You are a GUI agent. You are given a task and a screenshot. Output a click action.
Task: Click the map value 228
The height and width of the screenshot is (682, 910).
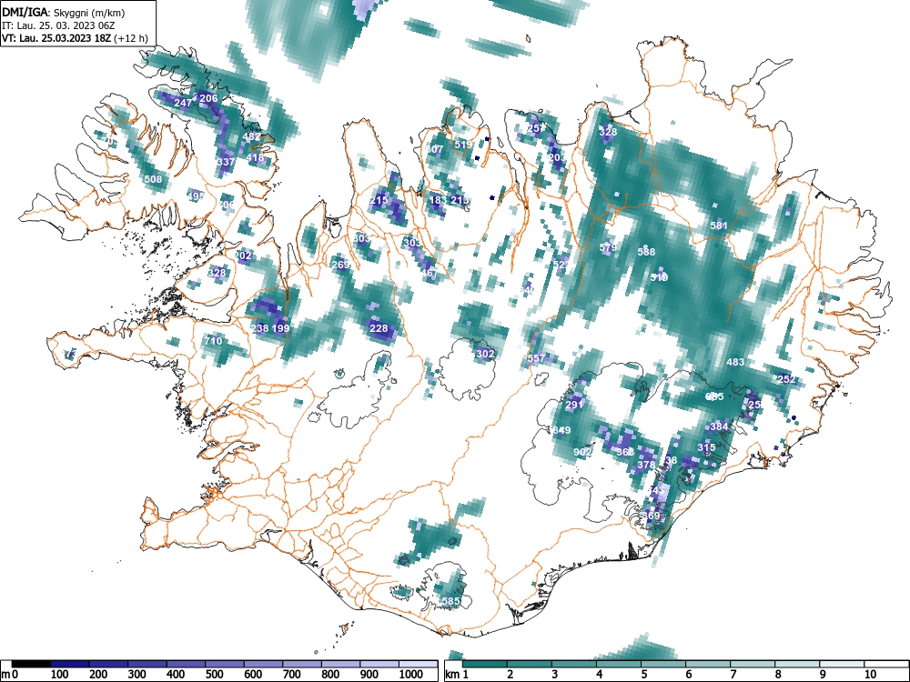(379, 328)
